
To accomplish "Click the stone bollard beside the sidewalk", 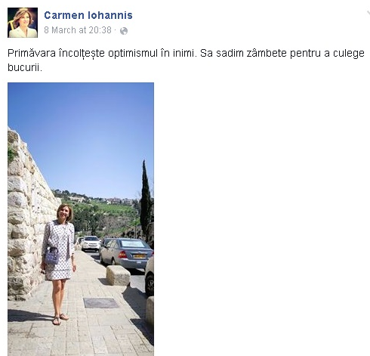I will point(118,275).
